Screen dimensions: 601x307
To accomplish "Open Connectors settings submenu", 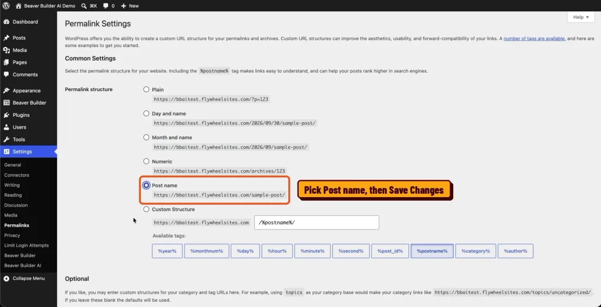I will point(17,175).
